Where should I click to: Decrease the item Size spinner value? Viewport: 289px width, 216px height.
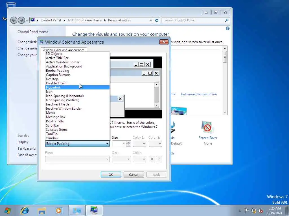click(128, 145)
